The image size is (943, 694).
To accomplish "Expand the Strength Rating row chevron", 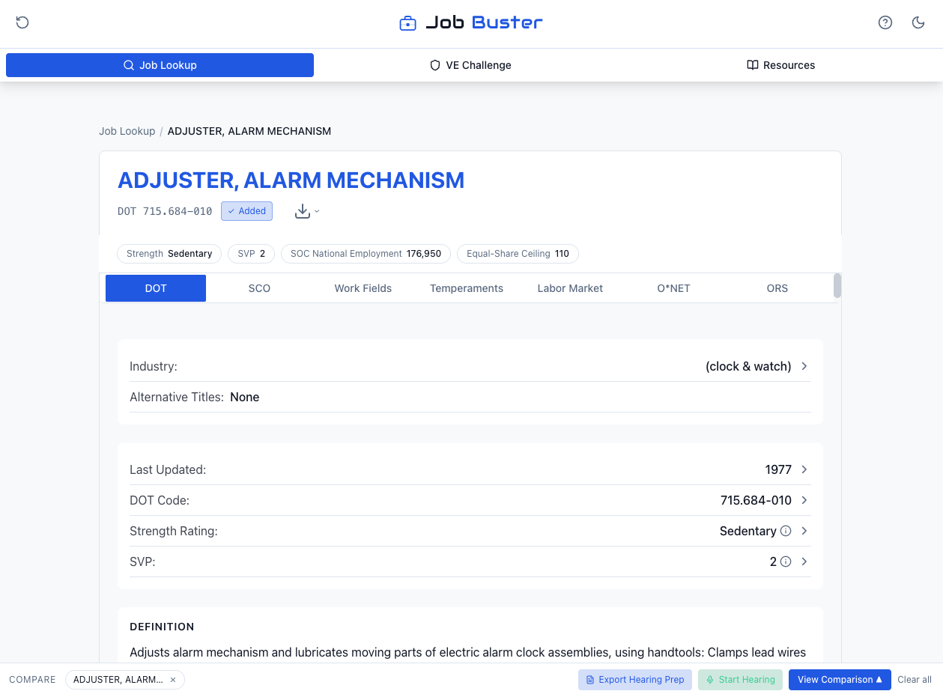I will 804,531.
